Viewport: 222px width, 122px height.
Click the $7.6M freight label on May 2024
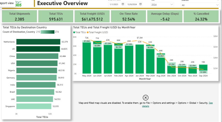coord(87,41)
